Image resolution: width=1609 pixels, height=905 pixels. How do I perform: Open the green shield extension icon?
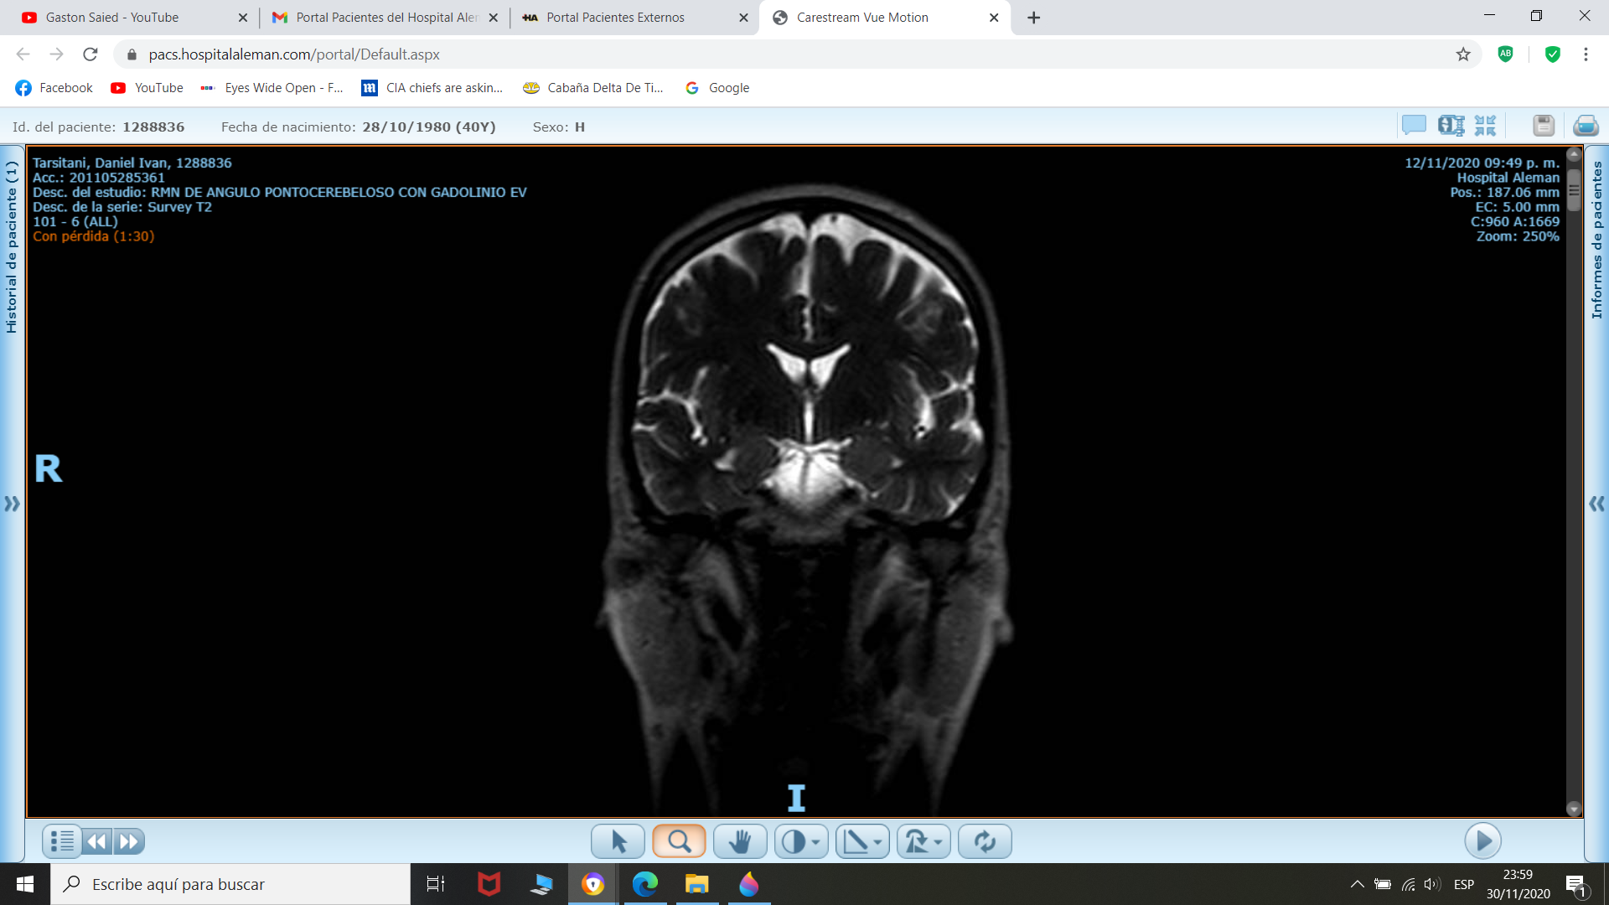1553,54
